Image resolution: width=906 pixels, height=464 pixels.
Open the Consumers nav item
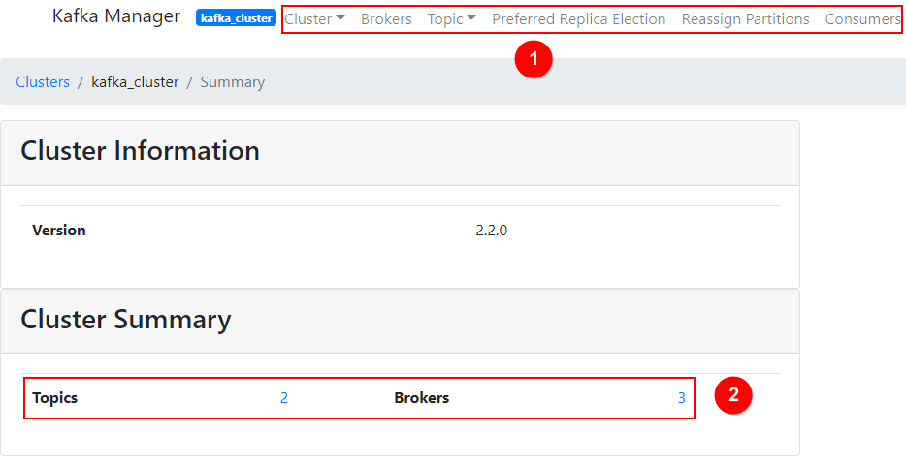[x=862, y=19]
